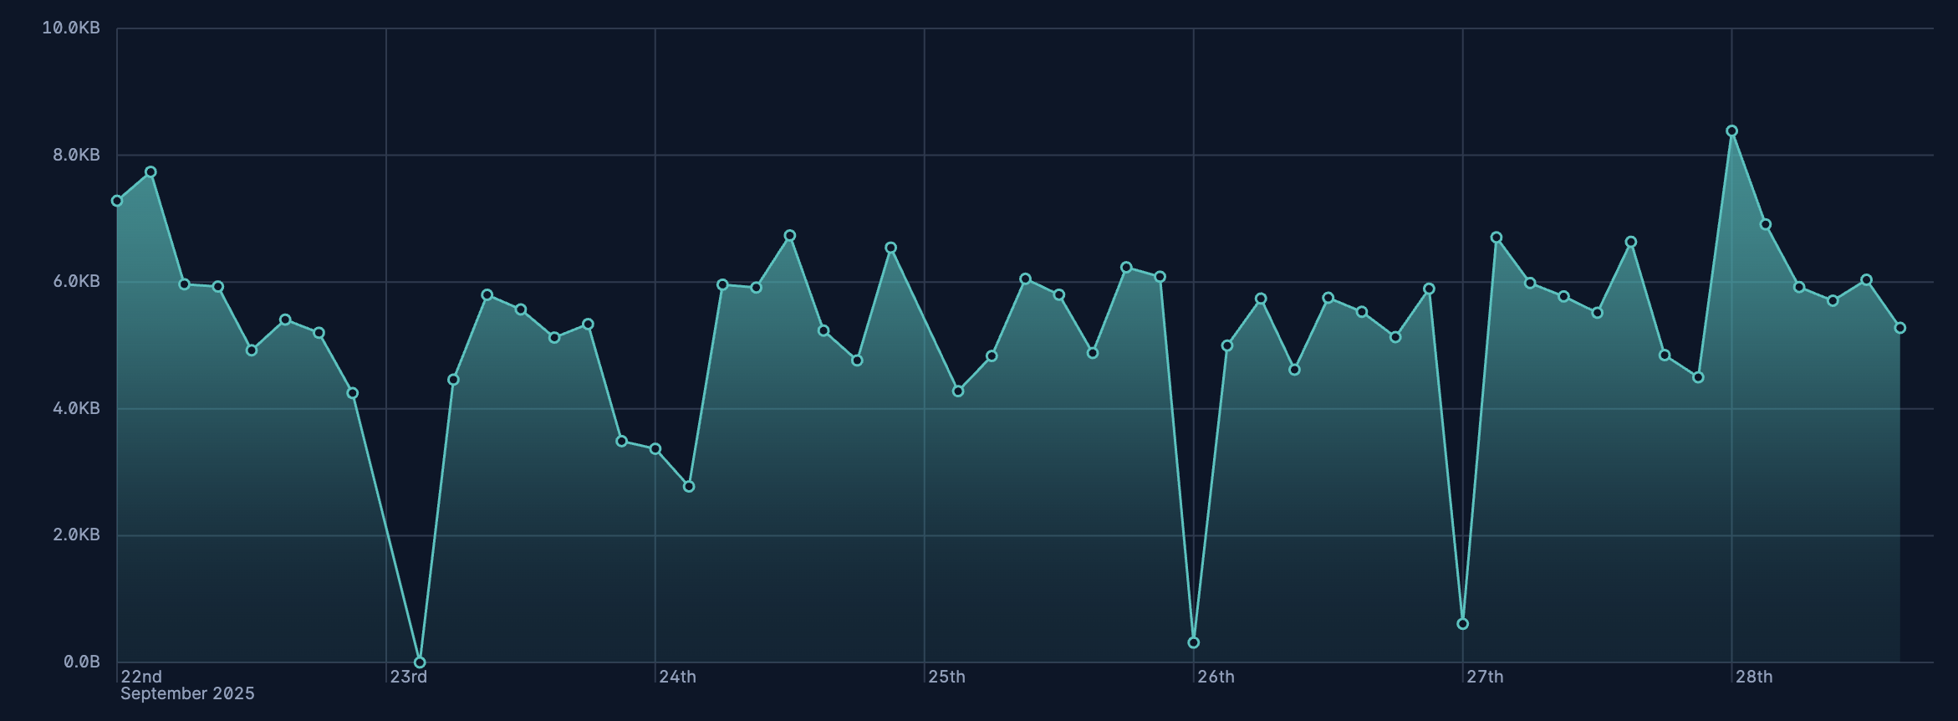The image size is (1958, 721).
Task: Select the last data point on the right
Action: click(x=1899, y=328)
